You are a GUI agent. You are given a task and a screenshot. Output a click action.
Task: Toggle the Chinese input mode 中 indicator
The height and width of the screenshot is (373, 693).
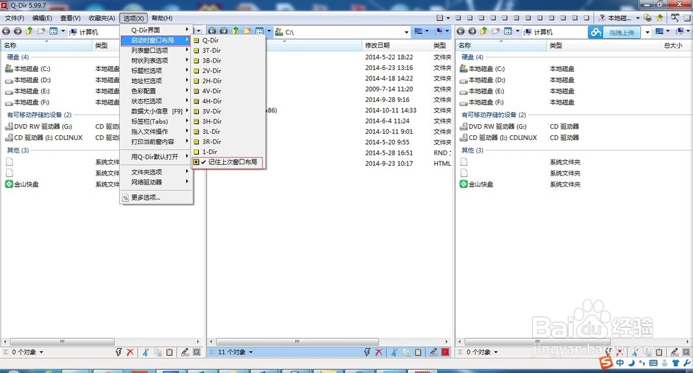pos(620,363)
